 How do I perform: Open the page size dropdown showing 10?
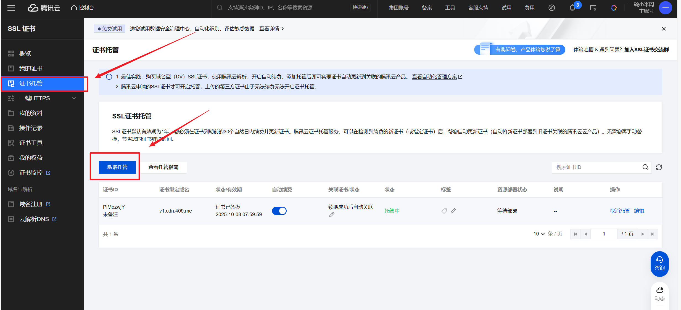[538, 234]
